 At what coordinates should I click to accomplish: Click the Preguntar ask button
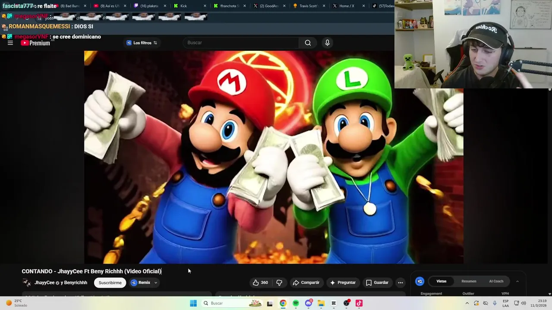tap(343, 282)
